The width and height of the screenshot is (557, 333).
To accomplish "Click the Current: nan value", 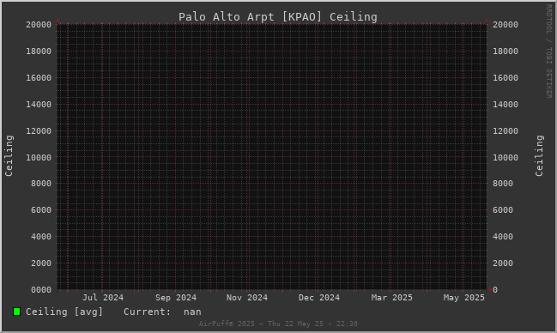I will coord(162,312).
